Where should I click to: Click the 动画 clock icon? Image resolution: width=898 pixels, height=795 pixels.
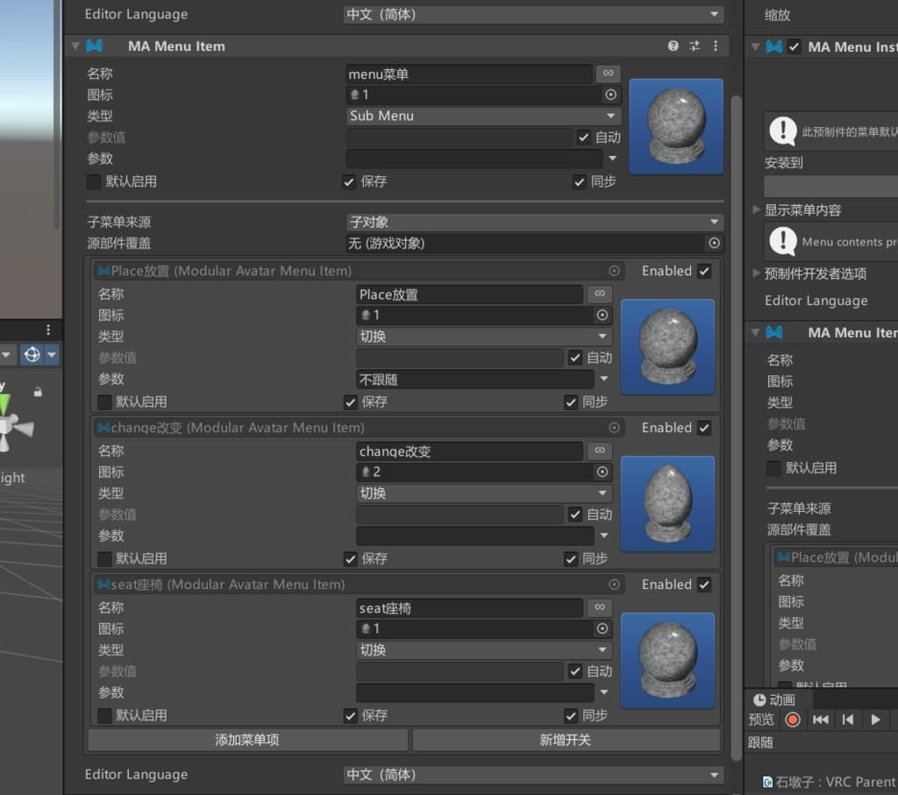click(759, 700)
